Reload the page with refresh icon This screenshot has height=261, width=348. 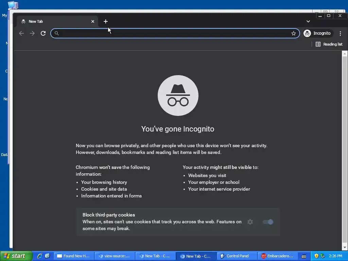coord(43,33)
